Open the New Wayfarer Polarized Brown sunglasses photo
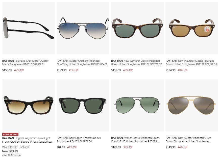This screenshot has height=159, width=220. click(192, 28)
